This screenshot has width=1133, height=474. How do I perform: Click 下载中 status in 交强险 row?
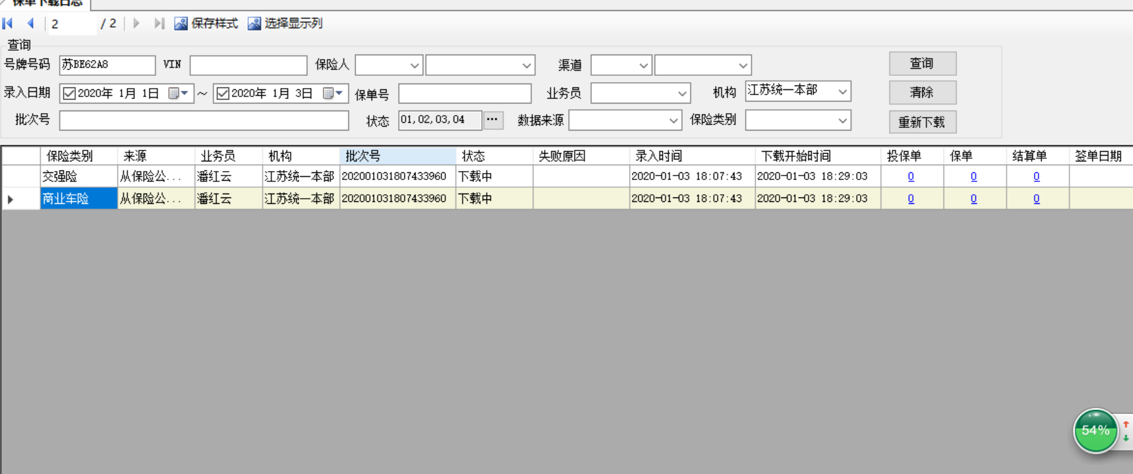click(x=494, y=176)
